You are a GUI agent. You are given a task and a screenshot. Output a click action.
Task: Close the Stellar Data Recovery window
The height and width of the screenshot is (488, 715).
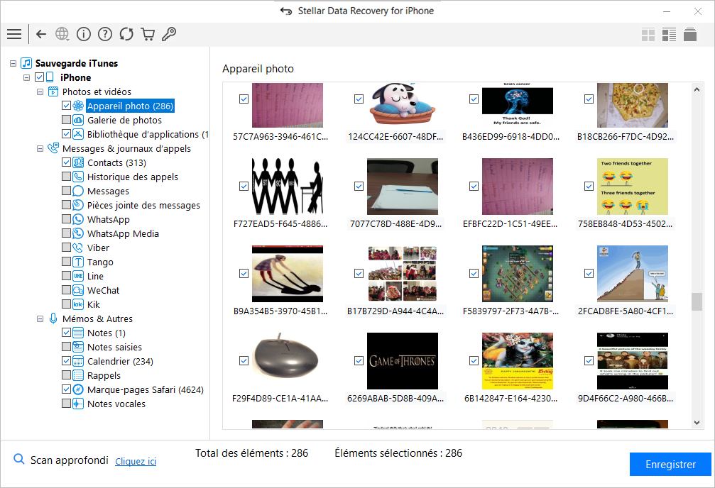pos(698,11)
